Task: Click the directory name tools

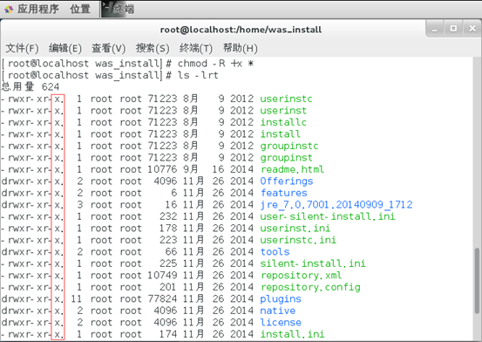Action: 275,251
